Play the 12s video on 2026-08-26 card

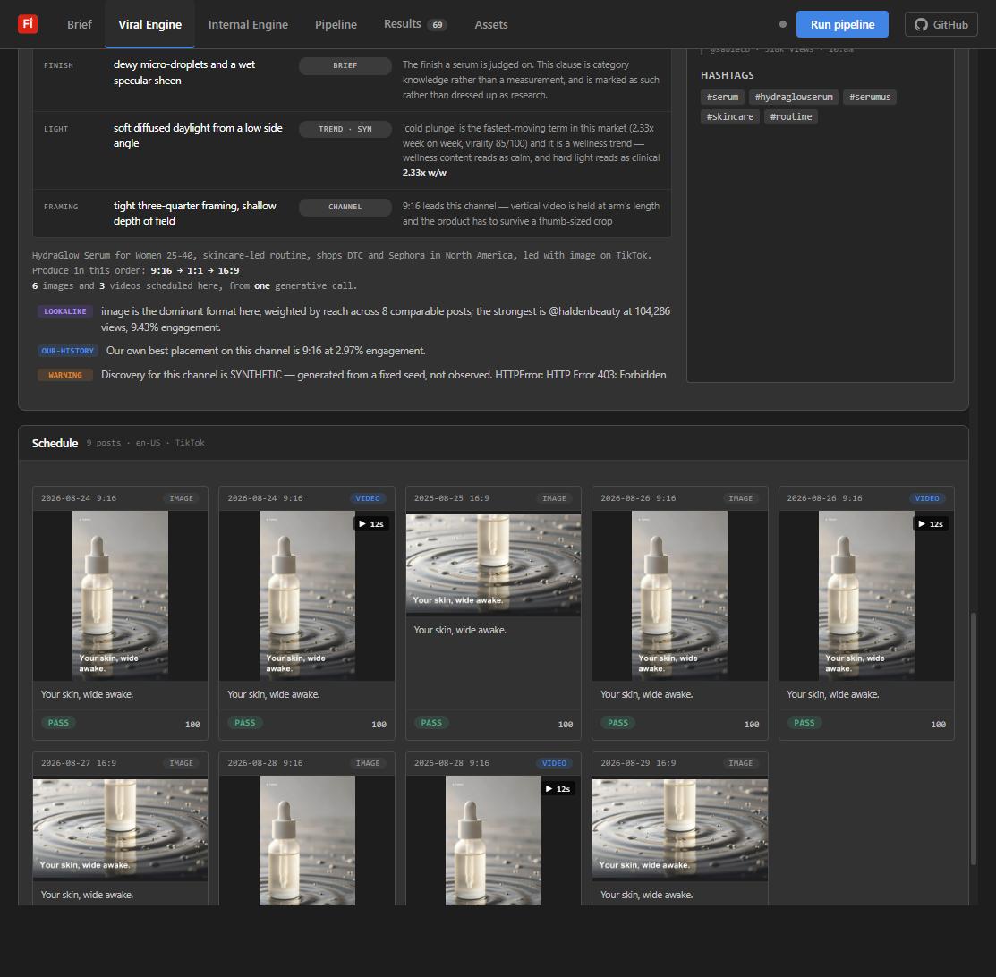931,524
